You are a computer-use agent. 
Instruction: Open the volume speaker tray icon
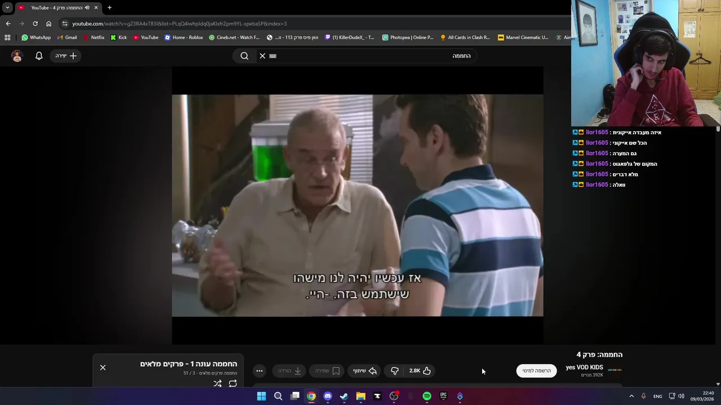point(681,396)
